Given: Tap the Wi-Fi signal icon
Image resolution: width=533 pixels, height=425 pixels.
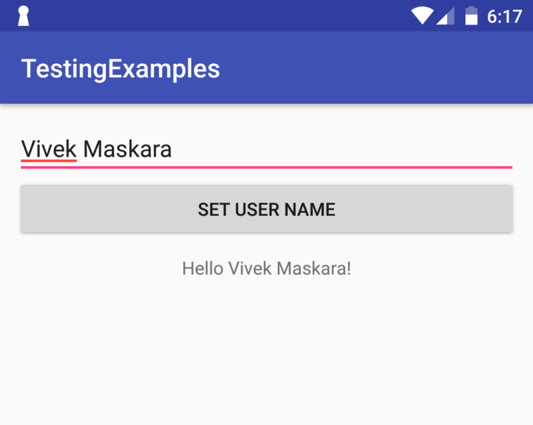Looking at the screenshot, I should pos(422,16).
